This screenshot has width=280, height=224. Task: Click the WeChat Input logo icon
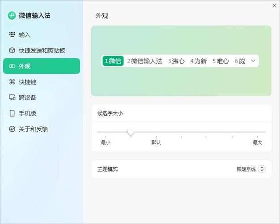pos(12,16)
